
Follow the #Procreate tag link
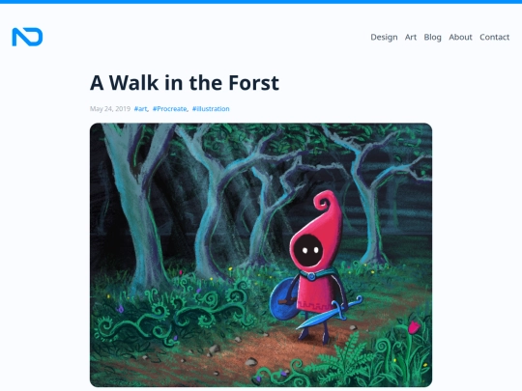tap(170, 109)
